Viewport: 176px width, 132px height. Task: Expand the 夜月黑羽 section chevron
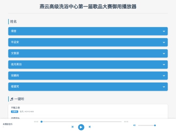pos(164,65)
